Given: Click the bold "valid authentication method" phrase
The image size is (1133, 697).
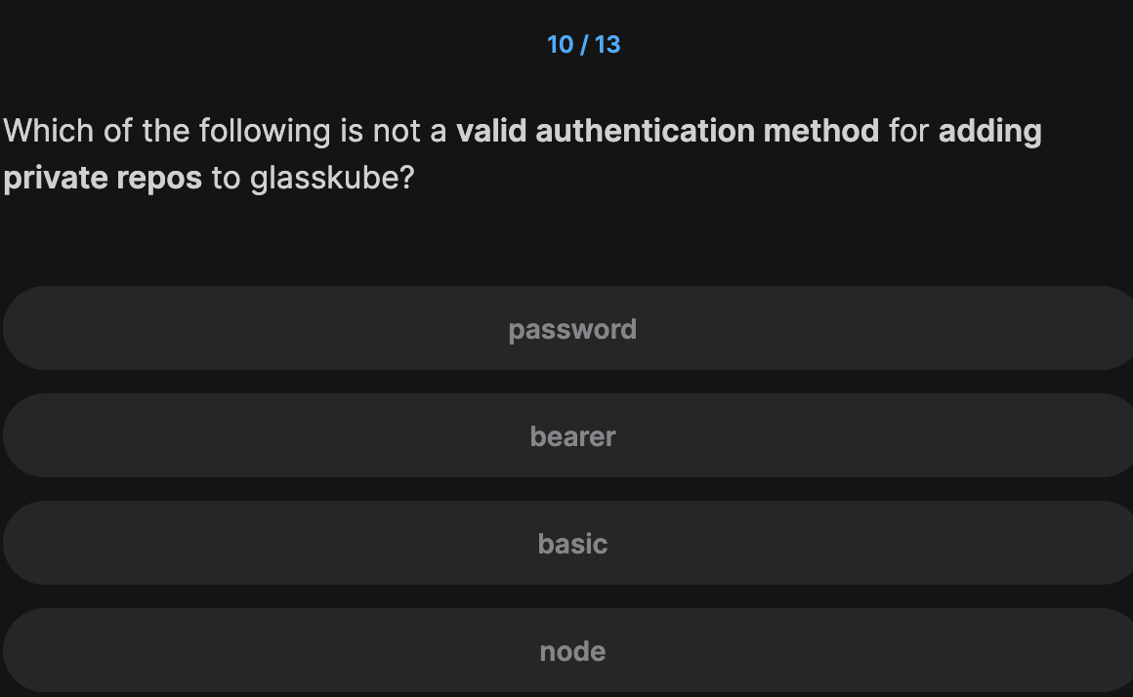Looking at the screenshot, I should click(668, 131).
